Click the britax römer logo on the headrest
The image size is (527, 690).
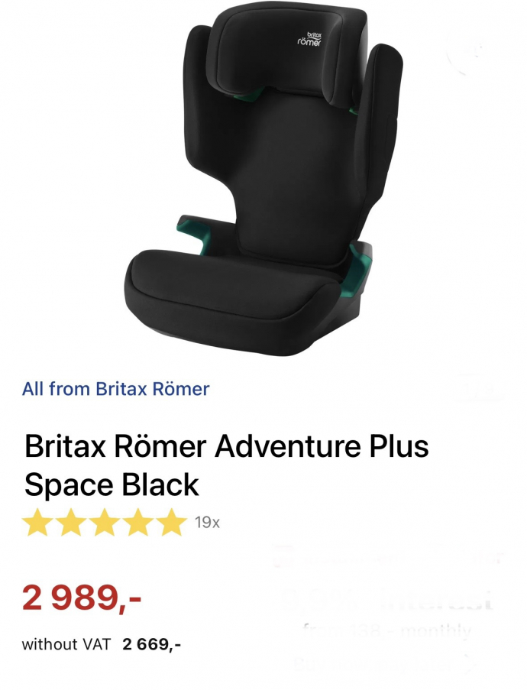(x=309, y=40)
